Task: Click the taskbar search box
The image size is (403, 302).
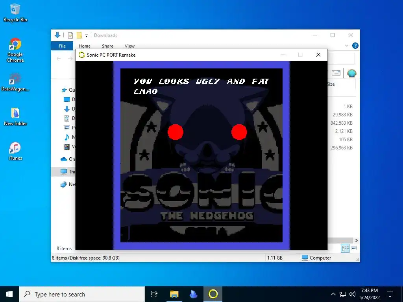Action: point(82,294)
